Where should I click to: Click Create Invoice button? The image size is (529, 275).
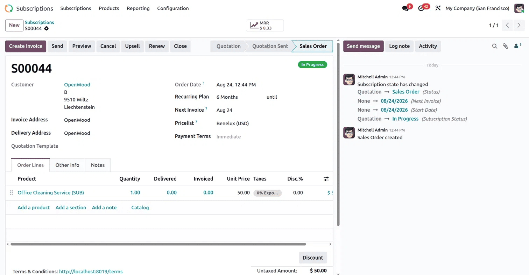coord(26,46)
